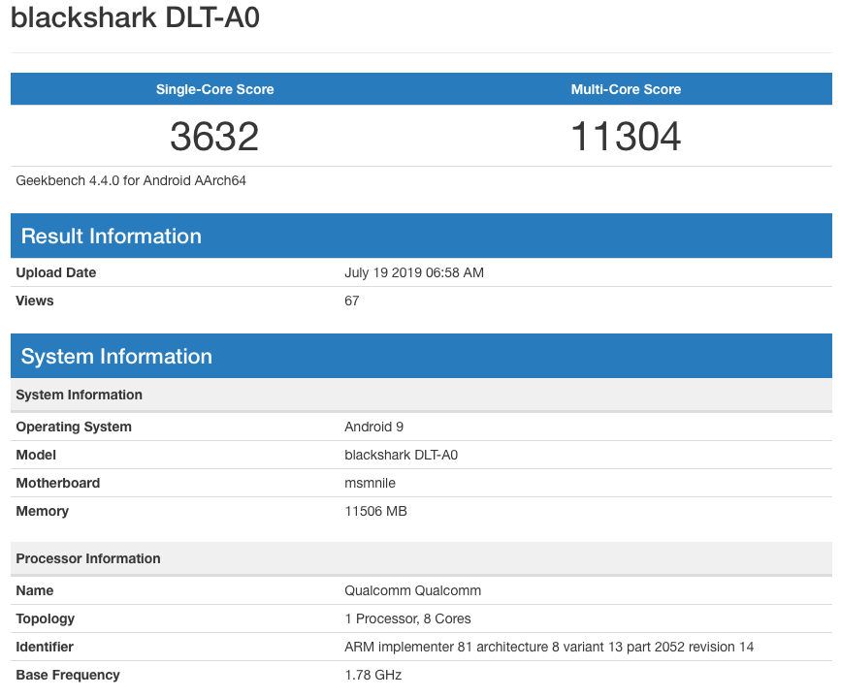
Task: Click the blackshark DLT-A0 page title
Action: (135, 18)
